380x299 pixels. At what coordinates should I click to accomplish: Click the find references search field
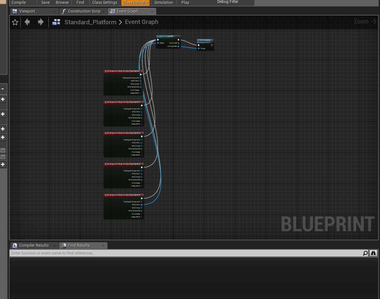(x=186, y=253)
